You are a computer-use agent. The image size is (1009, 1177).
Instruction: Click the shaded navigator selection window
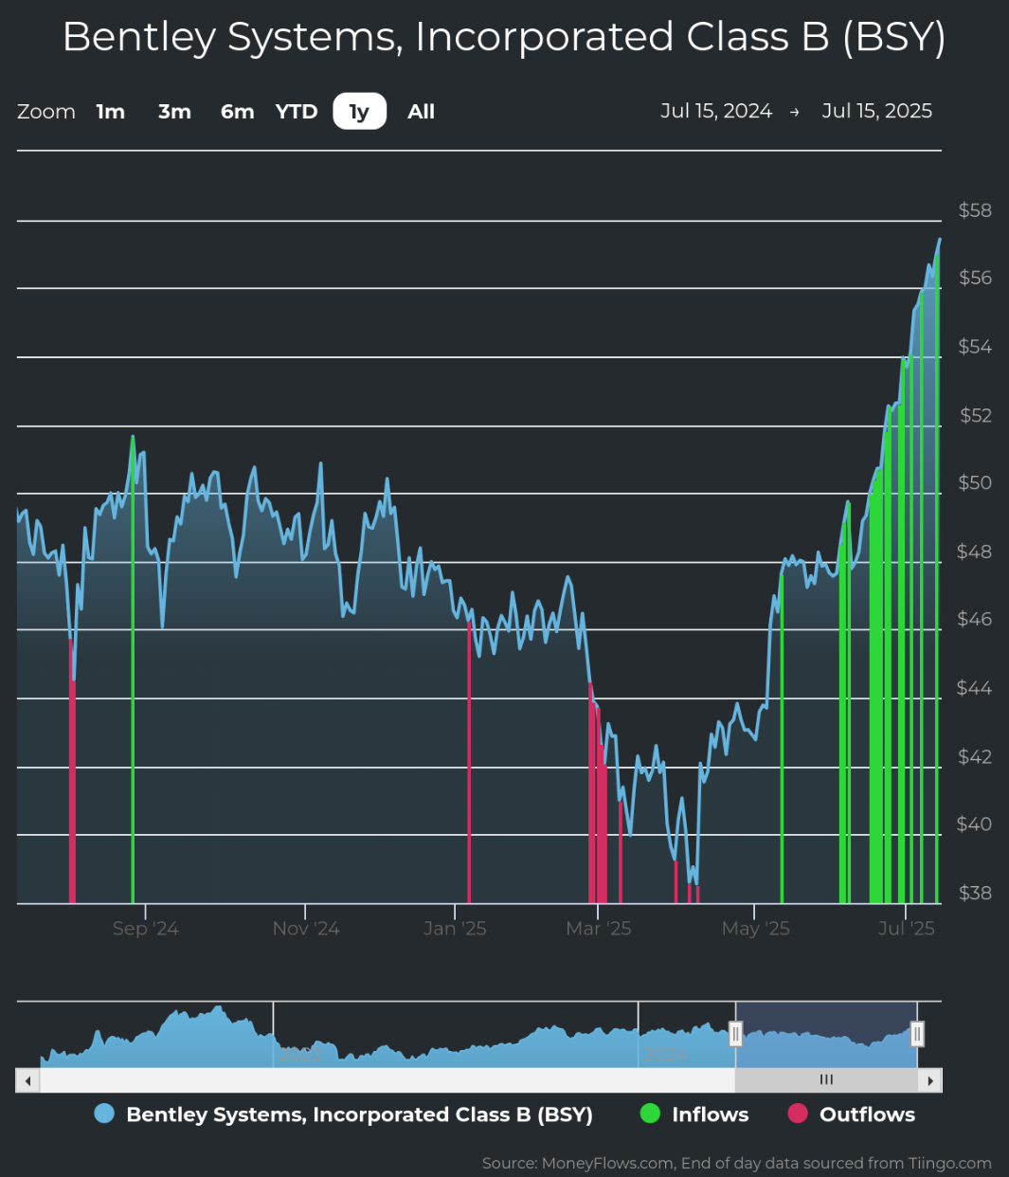(826, 1034)
